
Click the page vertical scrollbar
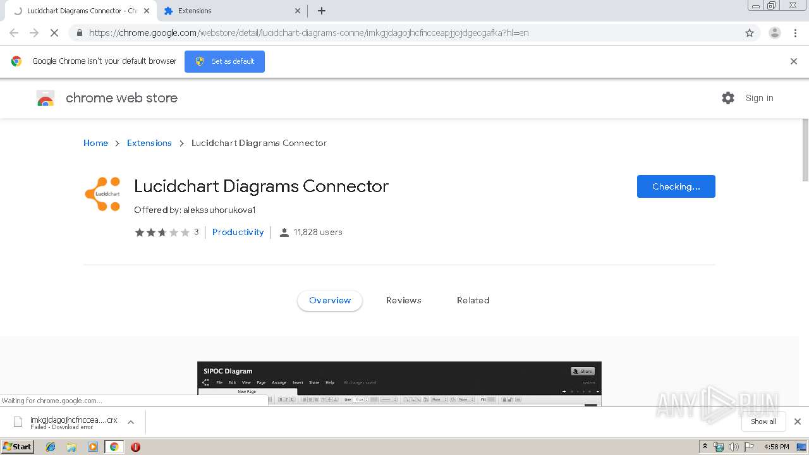(804, 149)
